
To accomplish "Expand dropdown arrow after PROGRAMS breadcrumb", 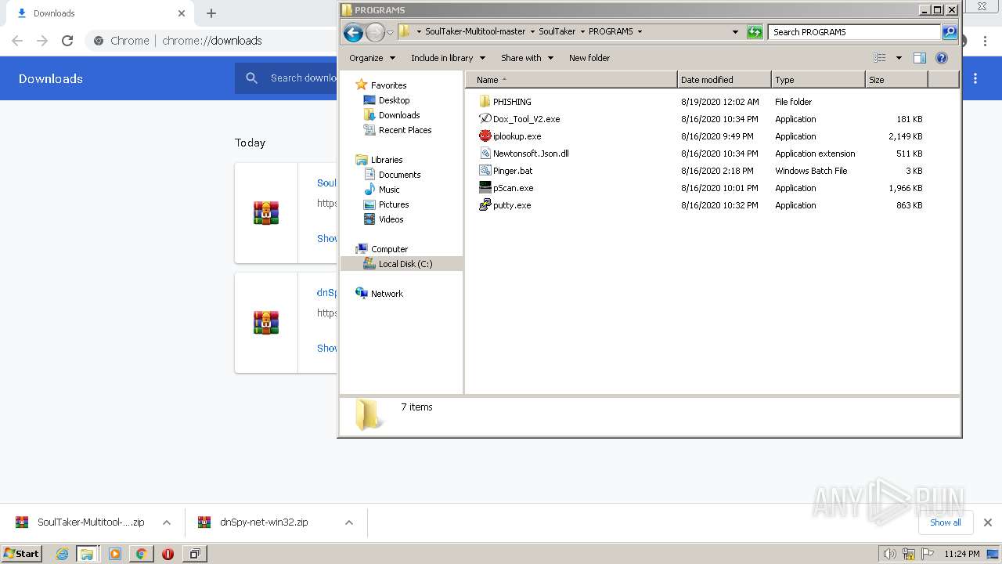I will click(x=640, y=32).
